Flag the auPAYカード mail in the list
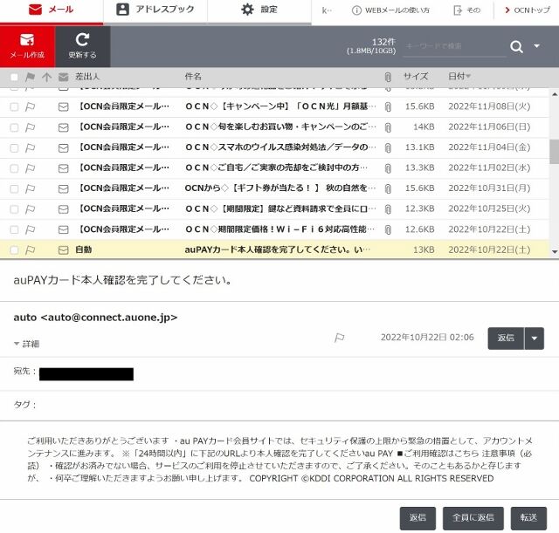Viewport: 559px width, 533px height. point(31,250)
